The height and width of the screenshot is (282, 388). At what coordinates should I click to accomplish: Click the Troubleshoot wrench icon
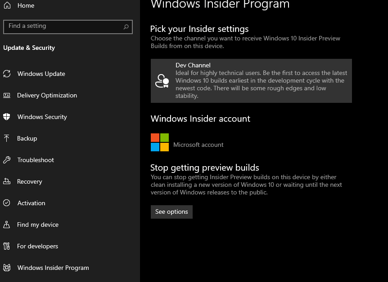(x=7, y=160)
